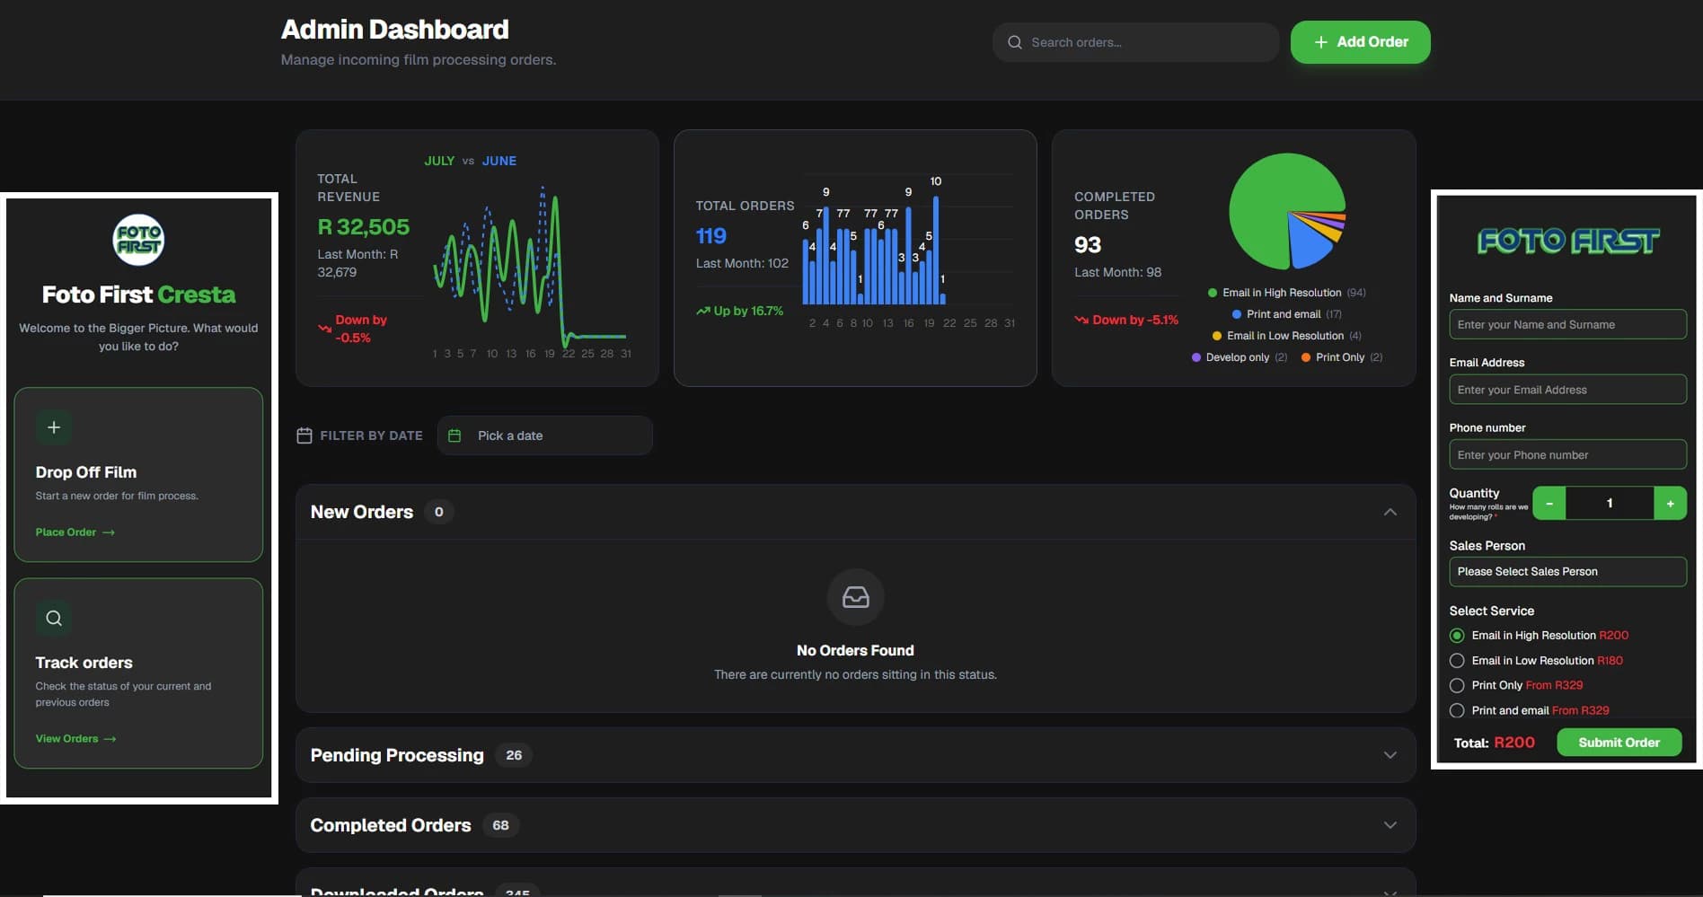Click the search magnifier icon in header

pyautogui.click(x=1015, y=42)
